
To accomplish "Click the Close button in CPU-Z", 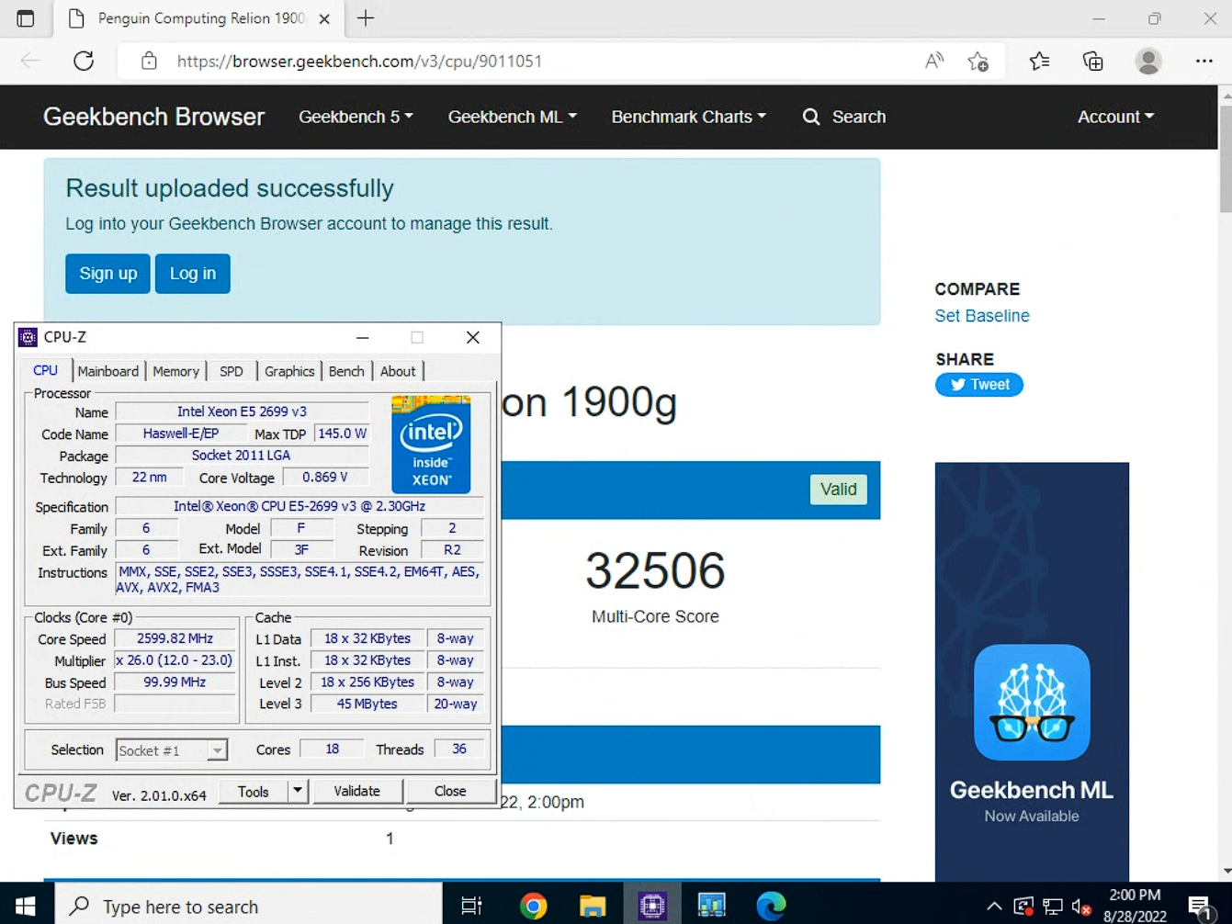I will [450, 791].
